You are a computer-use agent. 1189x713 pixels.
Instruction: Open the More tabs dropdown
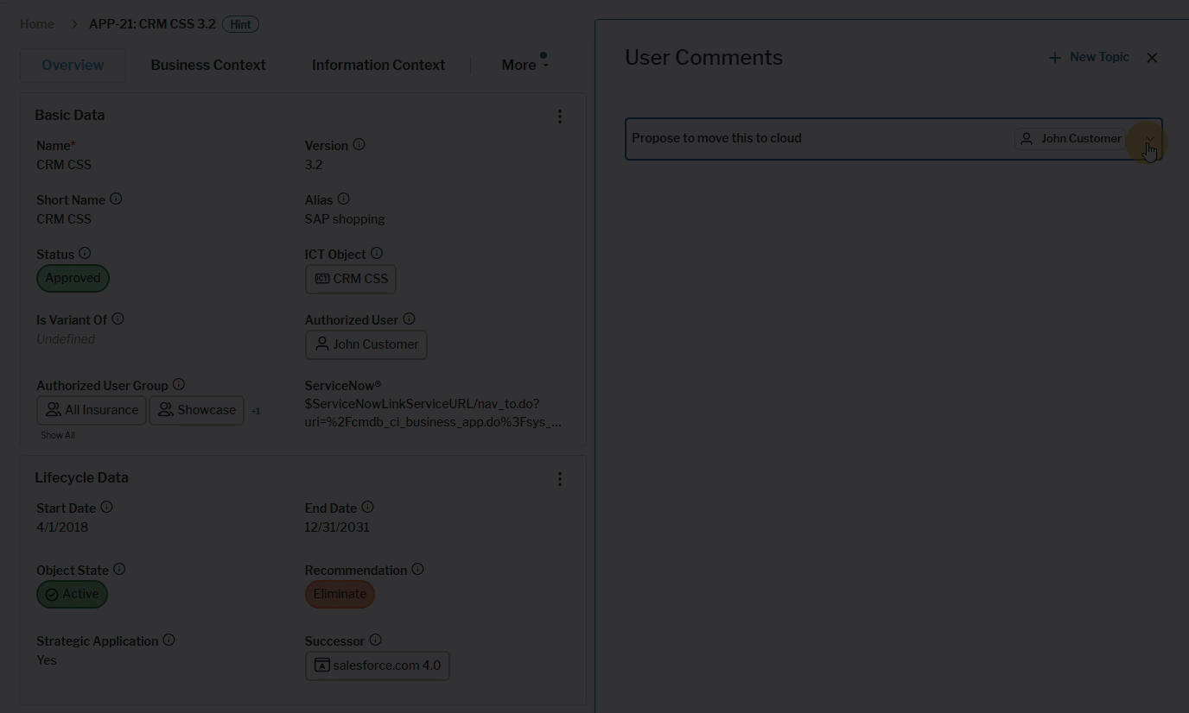click(x=525, y=65)
